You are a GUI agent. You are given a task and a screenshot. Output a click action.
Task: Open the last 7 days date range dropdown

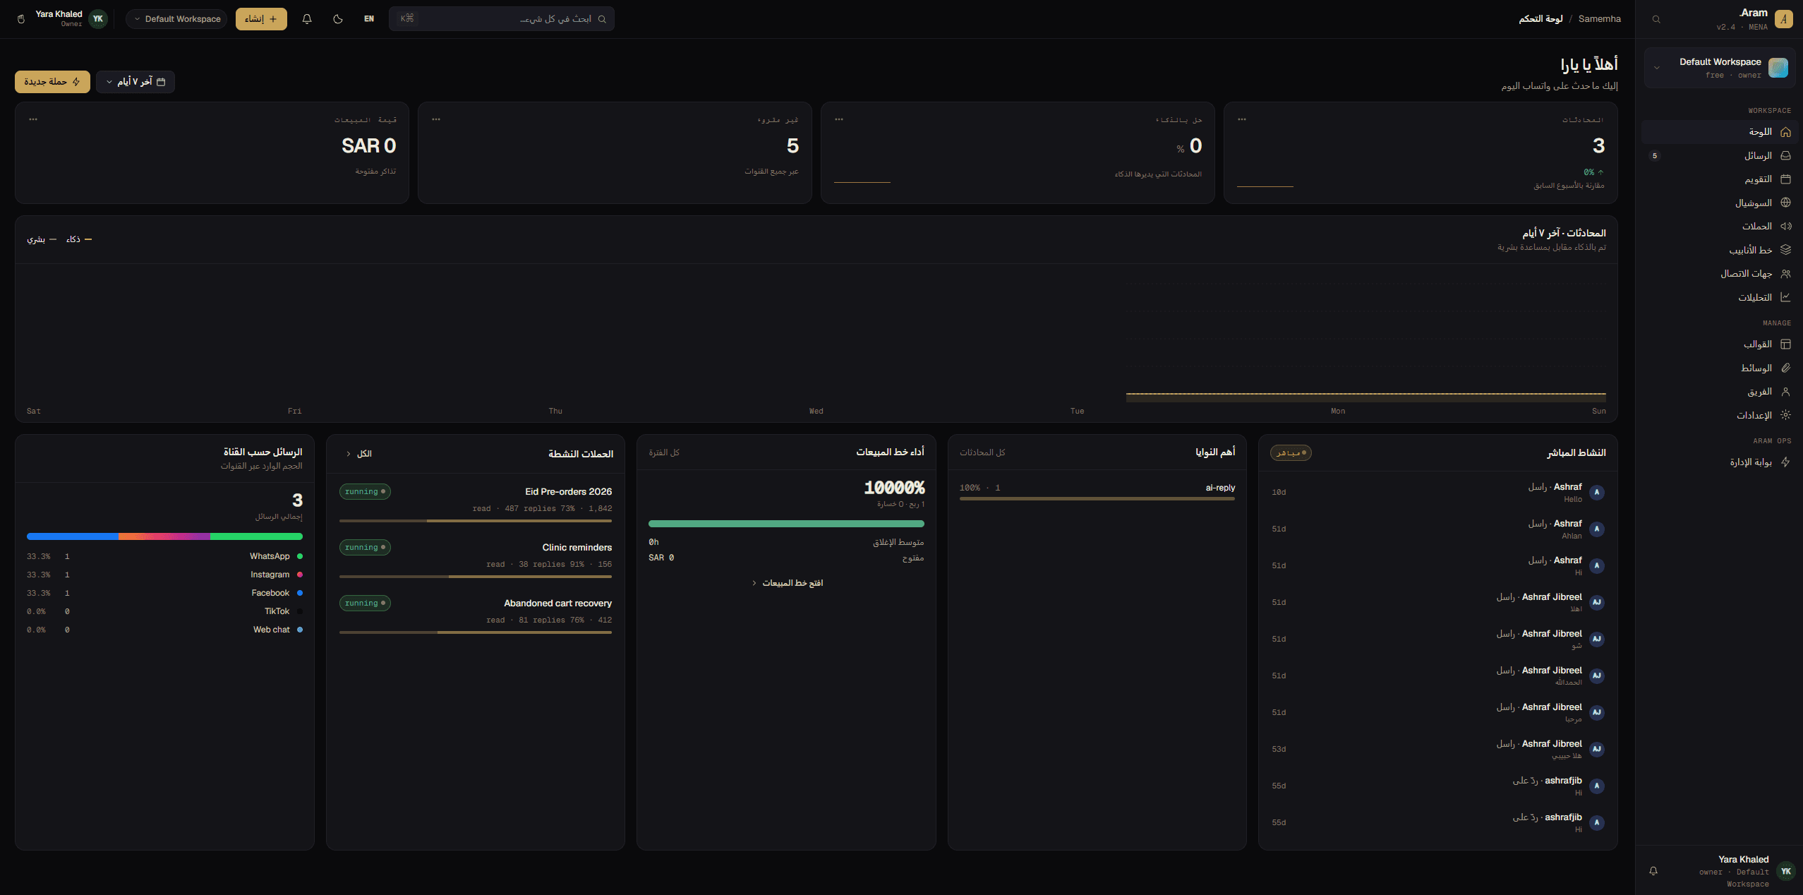135,82
